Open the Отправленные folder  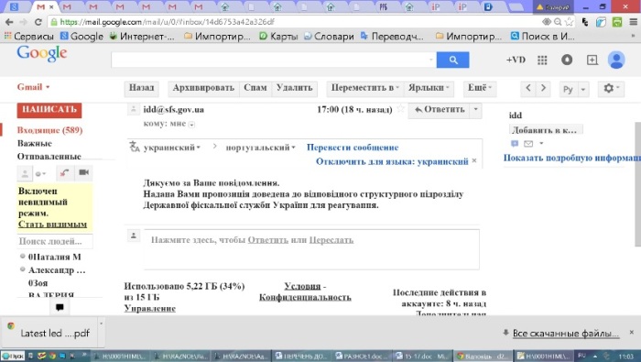click(x=49, y=156)
